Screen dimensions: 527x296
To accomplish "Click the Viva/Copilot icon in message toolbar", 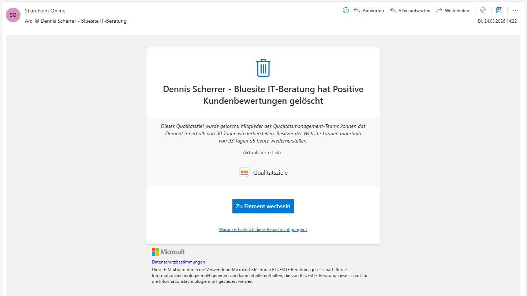I will tap(483, 10).
